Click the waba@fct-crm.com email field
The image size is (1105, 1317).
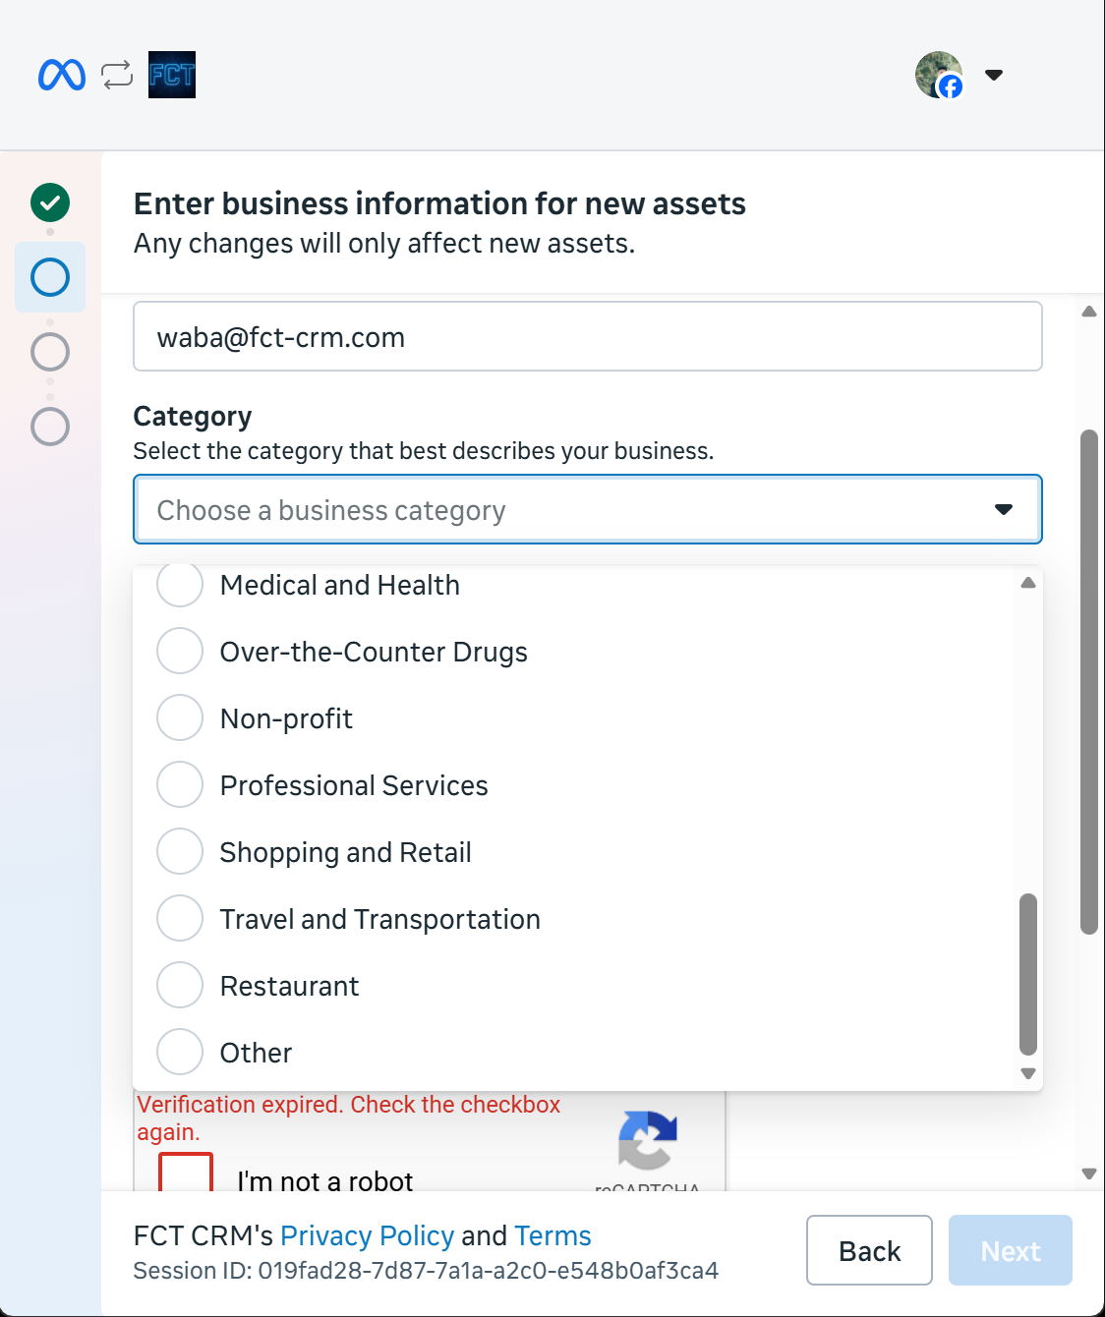tap(588, 336)
